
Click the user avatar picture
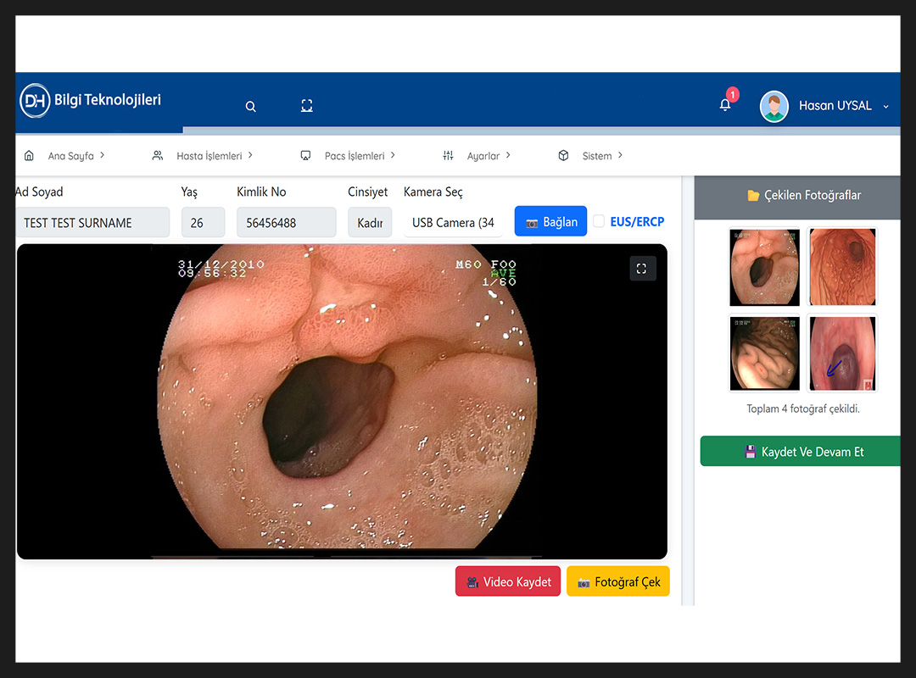[x=774, y=107]
